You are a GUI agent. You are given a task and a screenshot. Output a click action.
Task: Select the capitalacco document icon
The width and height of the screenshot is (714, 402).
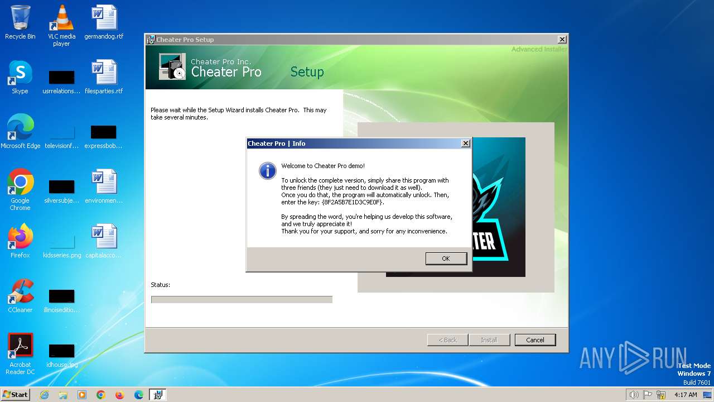104,241
